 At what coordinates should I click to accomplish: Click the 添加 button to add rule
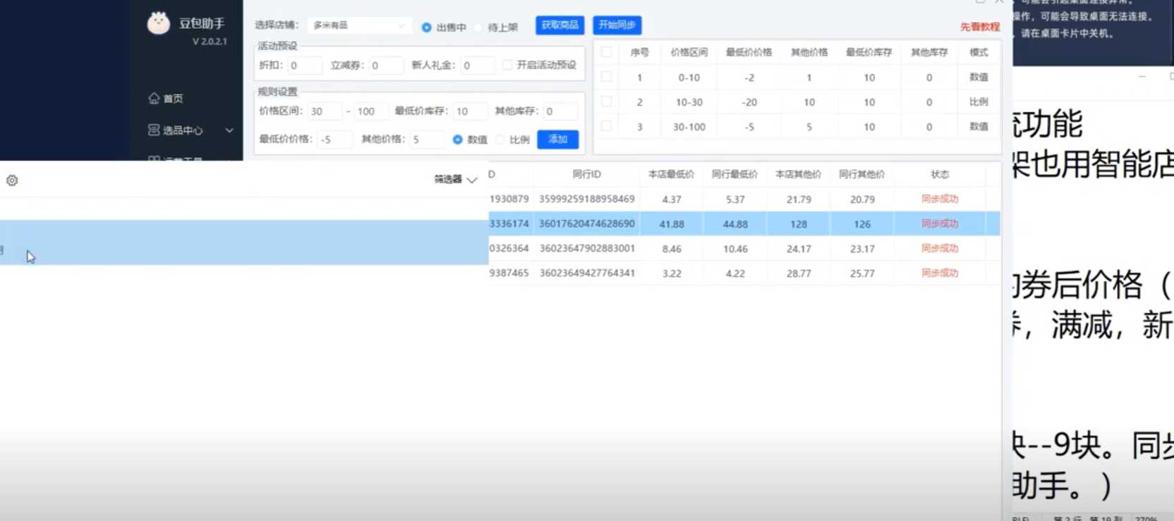[x=557, y=140]
